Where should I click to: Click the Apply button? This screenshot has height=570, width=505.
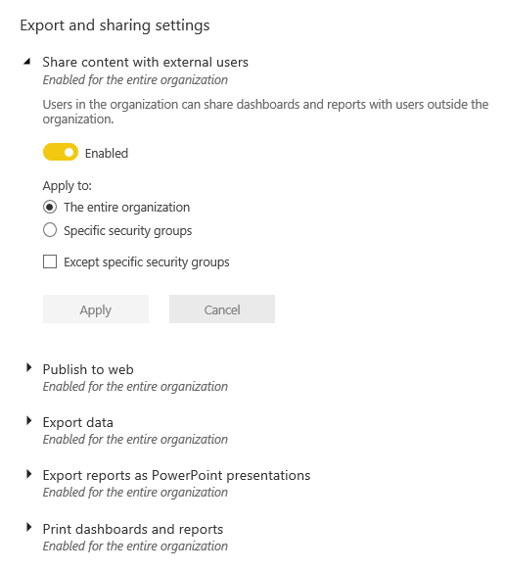click(x=96, y=309)
